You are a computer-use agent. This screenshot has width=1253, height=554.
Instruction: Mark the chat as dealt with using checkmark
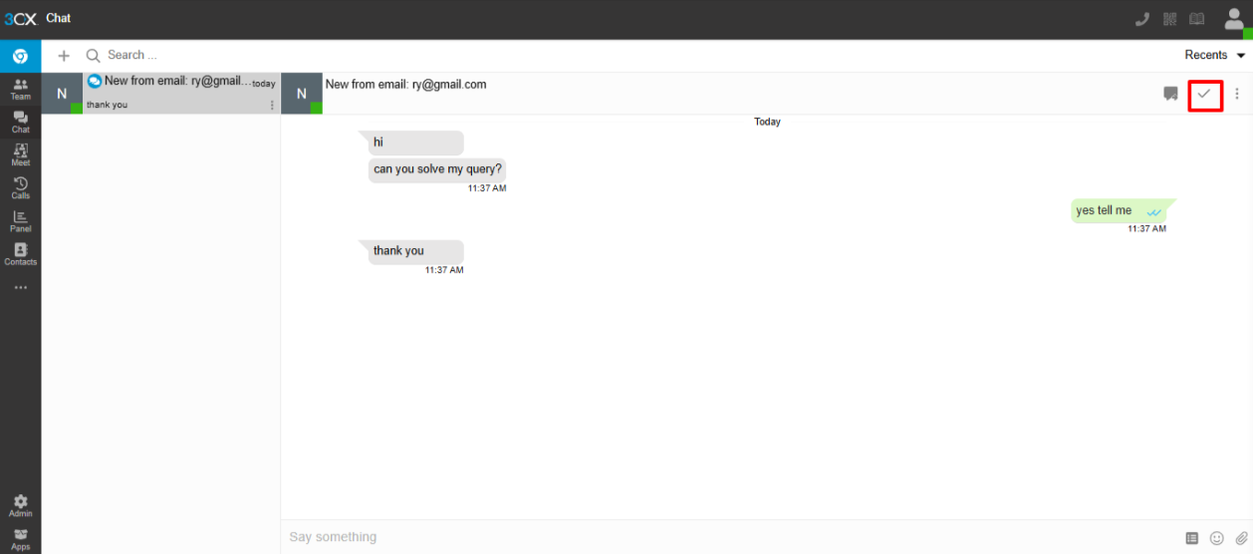[1204, 94]
